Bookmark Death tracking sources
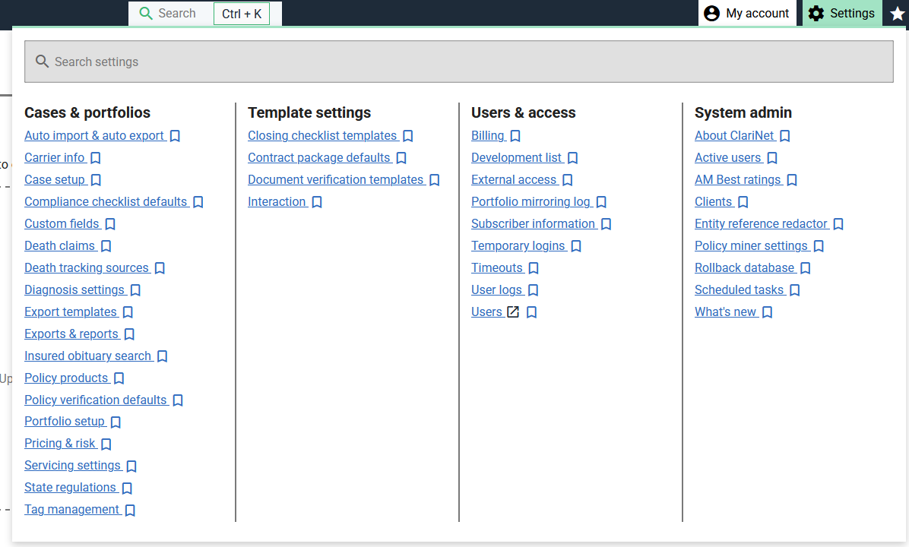Viewport: 909px width, 547px height. coord(160,268)
